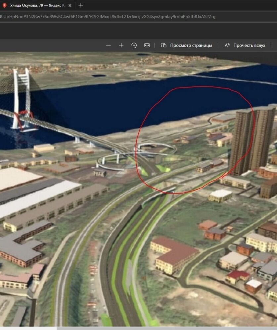Click the red Yandex Maps pin favicon

point(4,6)
